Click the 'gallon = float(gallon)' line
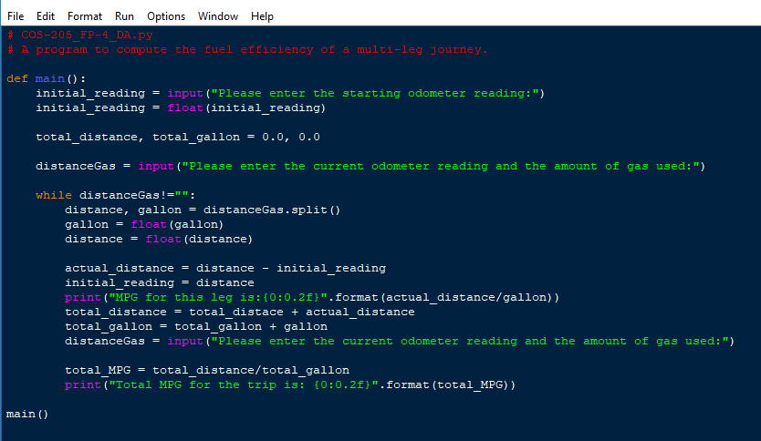Viewport: 761px width, 441px height. point(144,224)
